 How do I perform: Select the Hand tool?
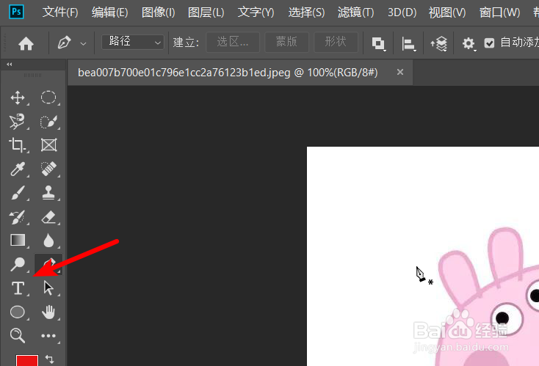pos(48,312)
